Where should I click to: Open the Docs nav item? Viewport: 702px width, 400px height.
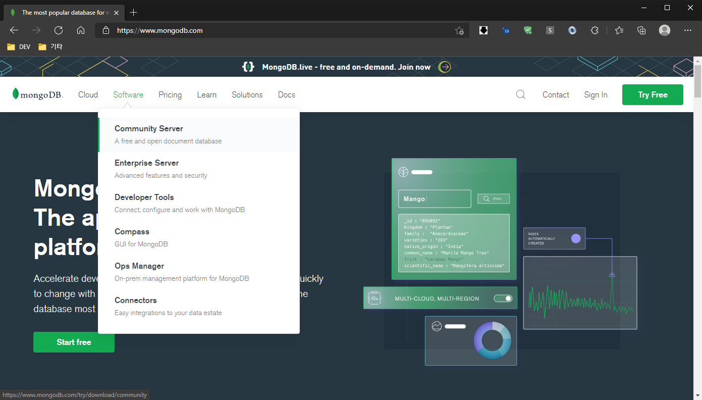(287, 94)
